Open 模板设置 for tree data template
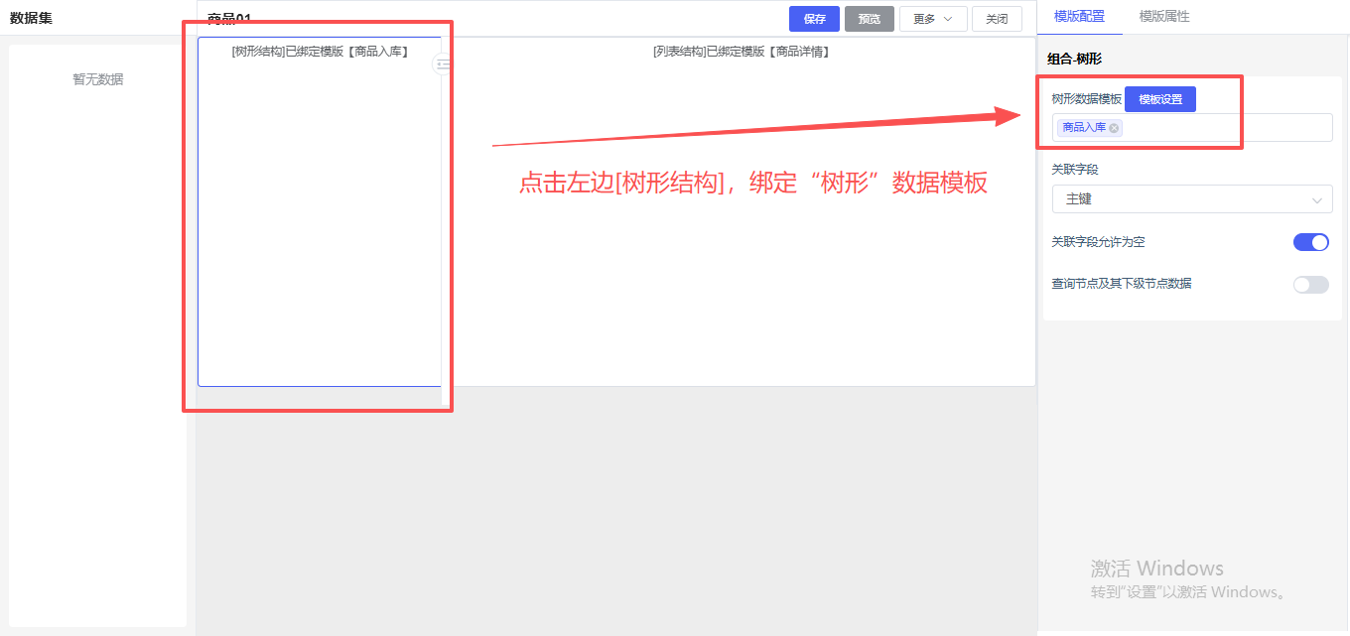 [x=1159, y=99]
